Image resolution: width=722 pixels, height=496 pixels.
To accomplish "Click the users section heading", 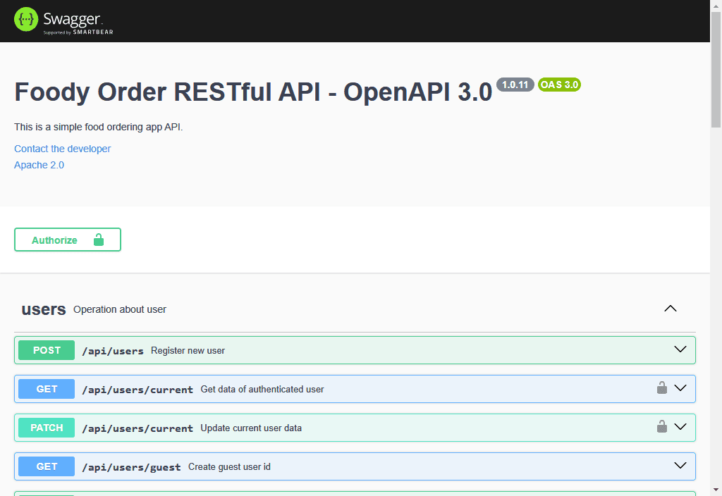I will coord(44,309).
